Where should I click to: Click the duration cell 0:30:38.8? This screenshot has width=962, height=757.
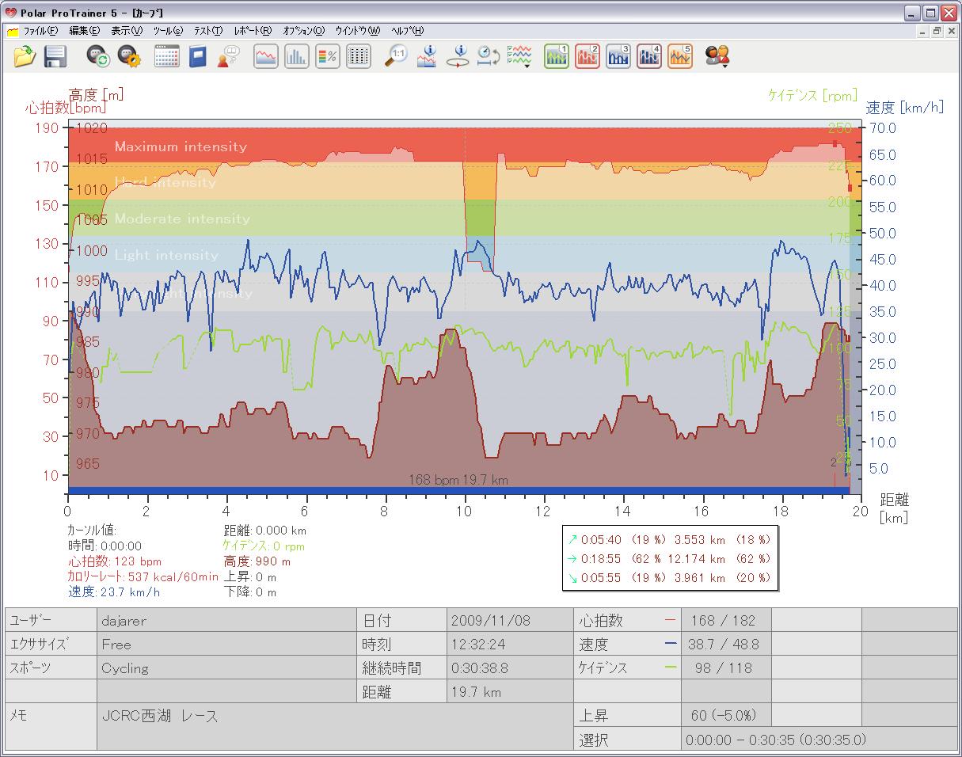tap(510, 668)
